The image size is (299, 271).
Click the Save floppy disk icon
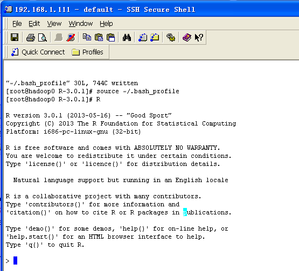point(15,37)
